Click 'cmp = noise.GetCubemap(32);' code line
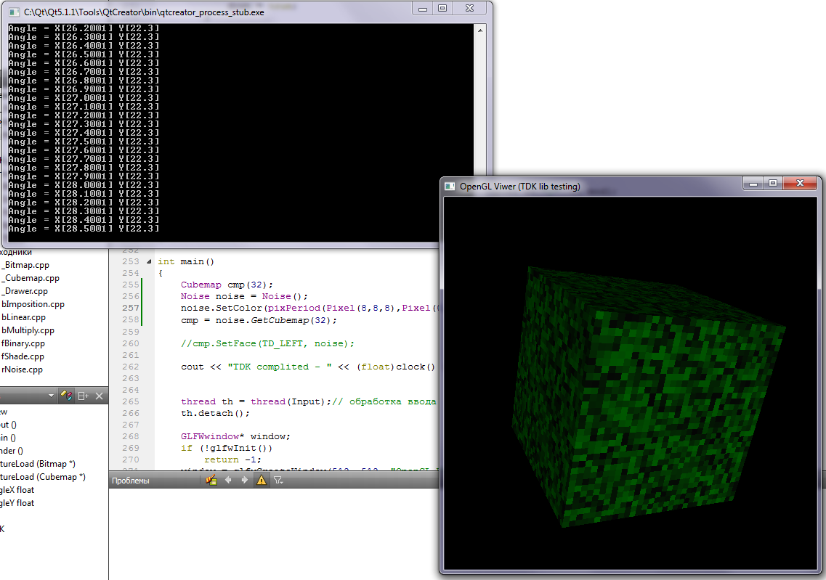 [259, 320]
